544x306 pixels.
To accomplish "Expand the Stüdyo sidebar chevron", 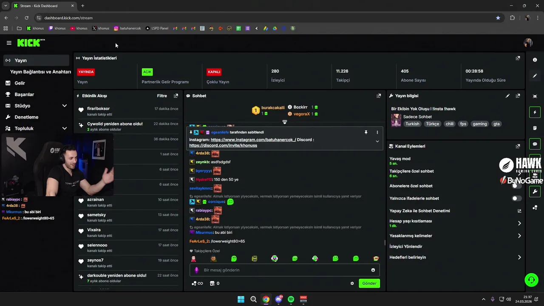I will (x=65, y=106).
